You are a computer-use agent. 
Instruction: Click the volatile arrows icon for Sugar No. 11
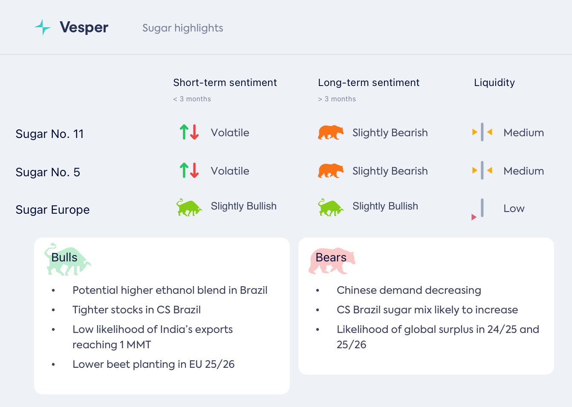(189, 132)
